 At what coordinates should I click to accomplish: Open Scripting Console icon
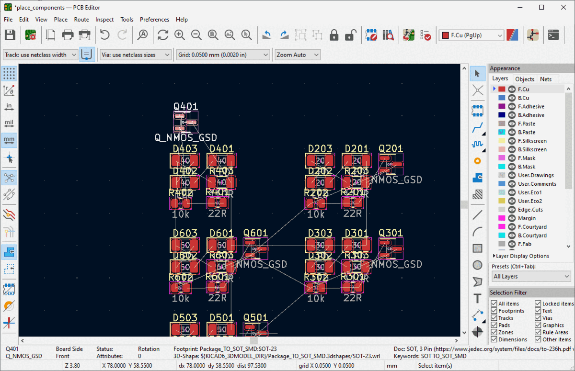[x=553, y=35]
